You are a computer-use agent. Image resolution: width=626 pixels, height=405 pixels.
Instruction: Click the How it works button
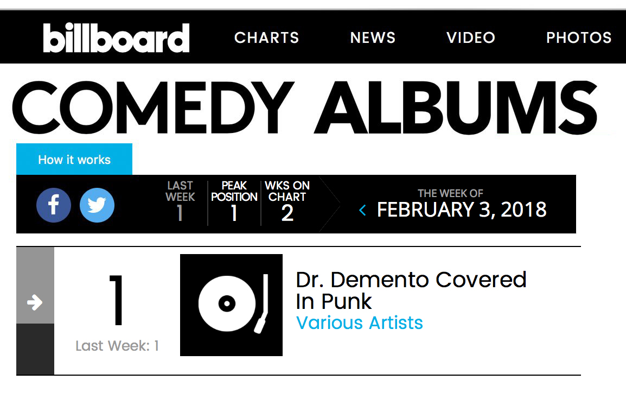point(74,159)
